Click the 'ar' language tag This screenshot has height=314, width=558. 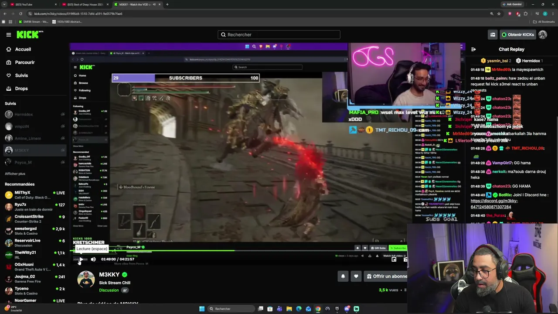[125, 290]
